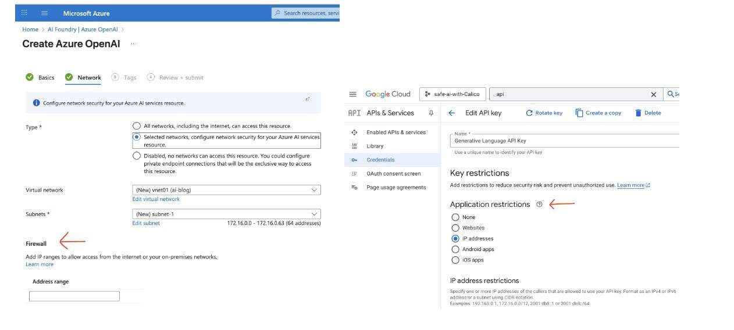Click the Create a copy icon
This screenshot has width=734, height=330.
point(579,113)
